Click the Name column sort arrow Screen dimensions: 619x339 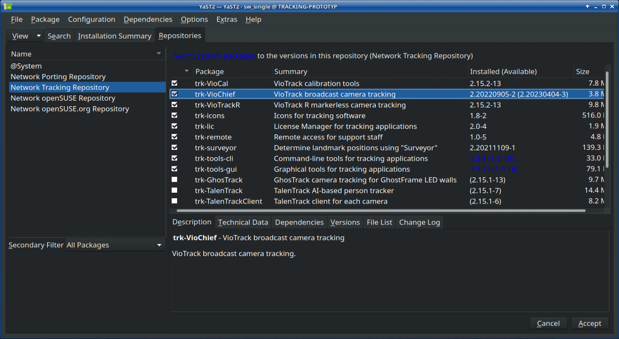click(x=159, y=54)
